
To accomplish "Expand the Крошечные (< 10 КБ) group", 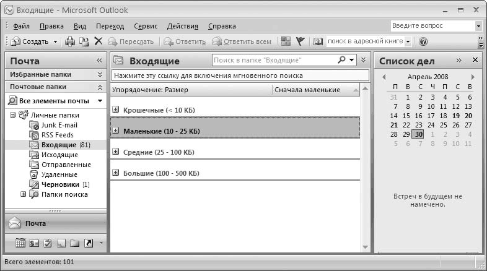I will click(x=115, y=110).
